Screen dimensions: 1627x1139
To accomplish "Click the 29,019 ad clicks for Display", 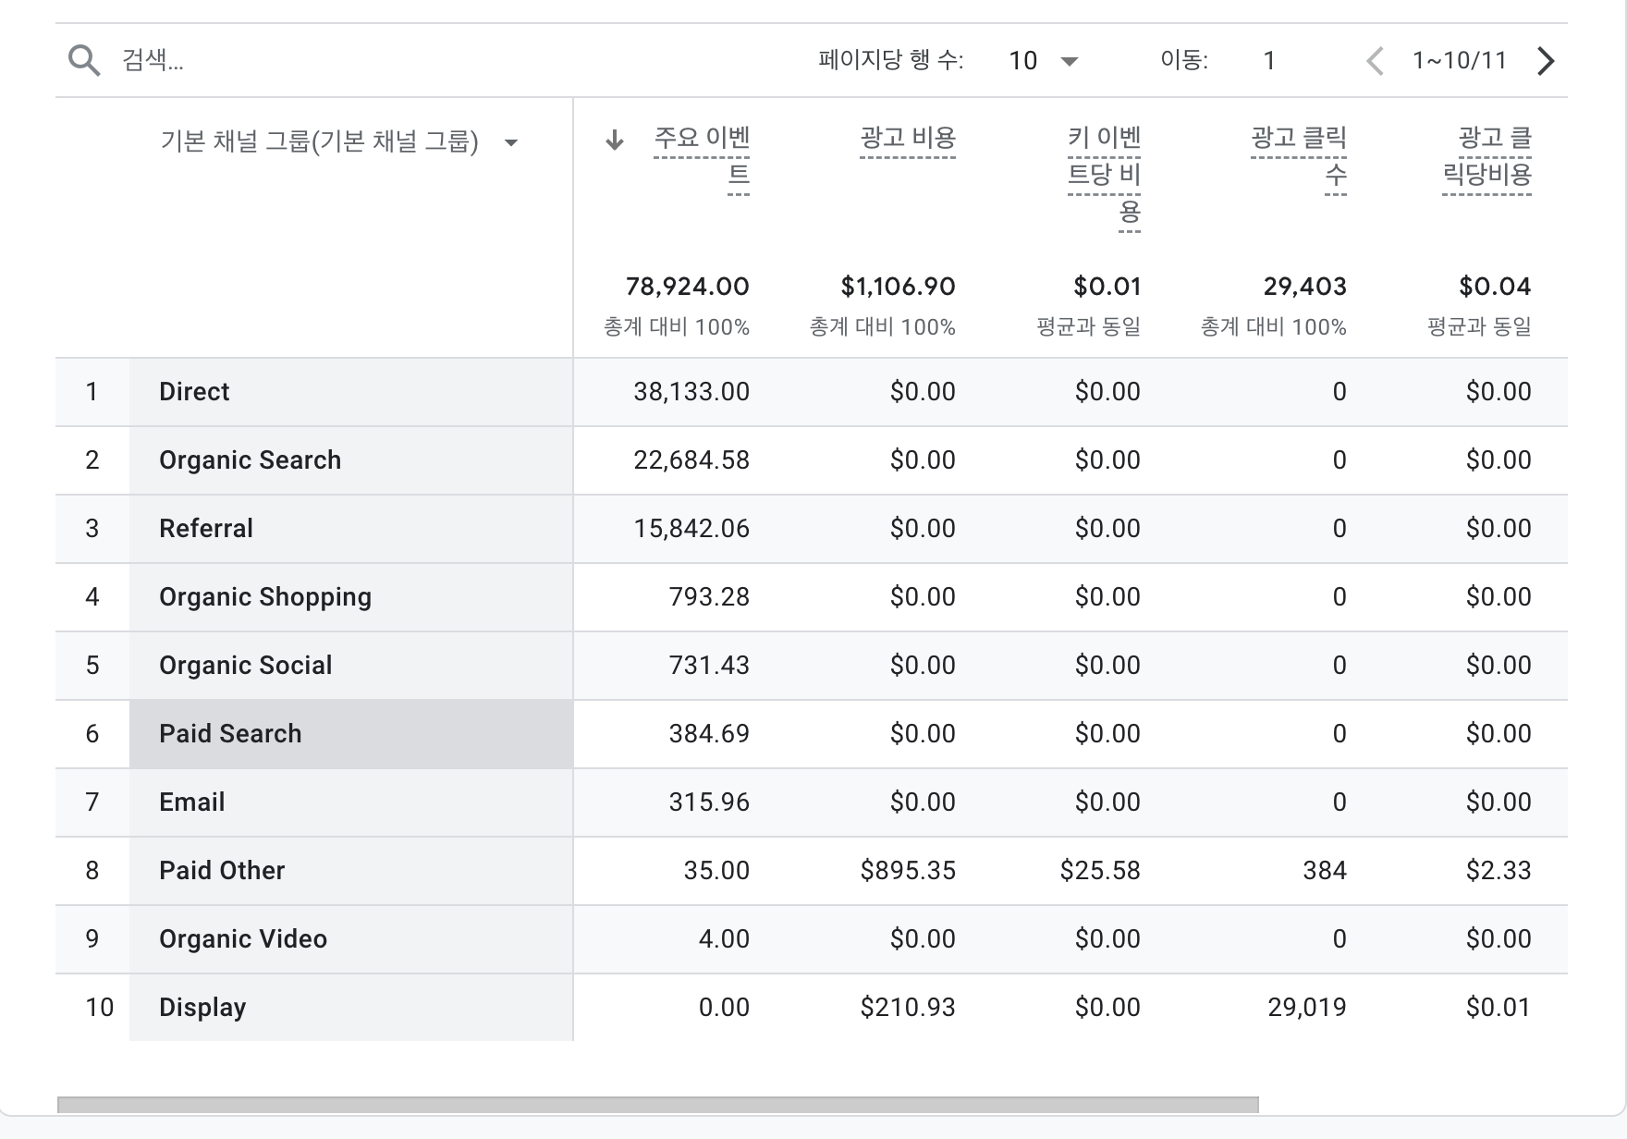I will 1307,1008.
